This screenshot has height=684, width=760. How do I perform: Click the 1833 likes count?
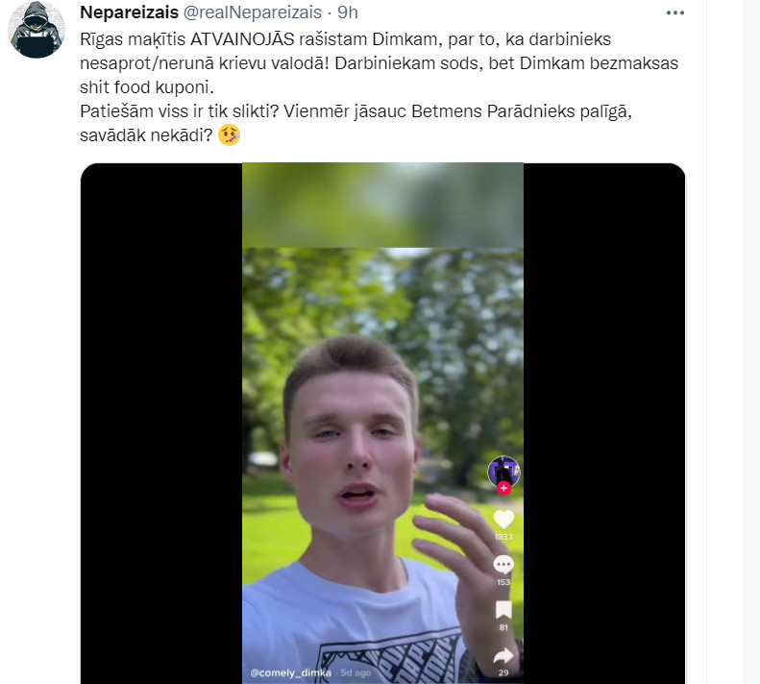pyautogui.click(x=503, y=537)
